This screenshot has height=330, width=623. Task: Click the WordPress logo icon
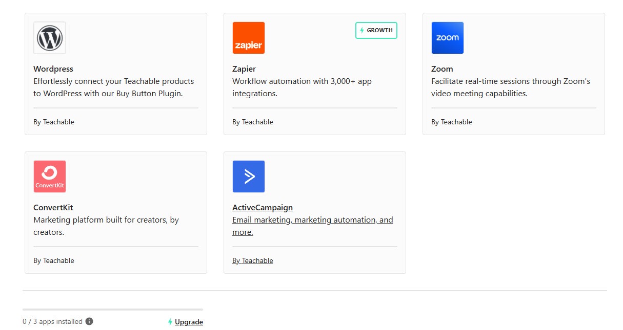coord(50,38)
